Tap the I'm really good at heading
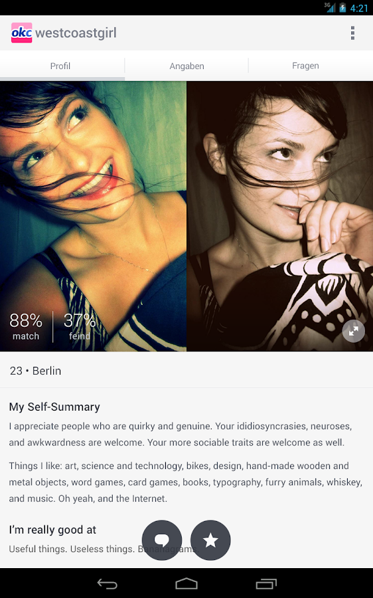The height and width of the screenshot is (598, 373). tap(52, 530)
